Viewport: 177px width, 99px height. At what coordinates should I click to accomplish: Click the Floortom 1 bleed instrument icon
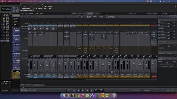(x=159, y=38)
